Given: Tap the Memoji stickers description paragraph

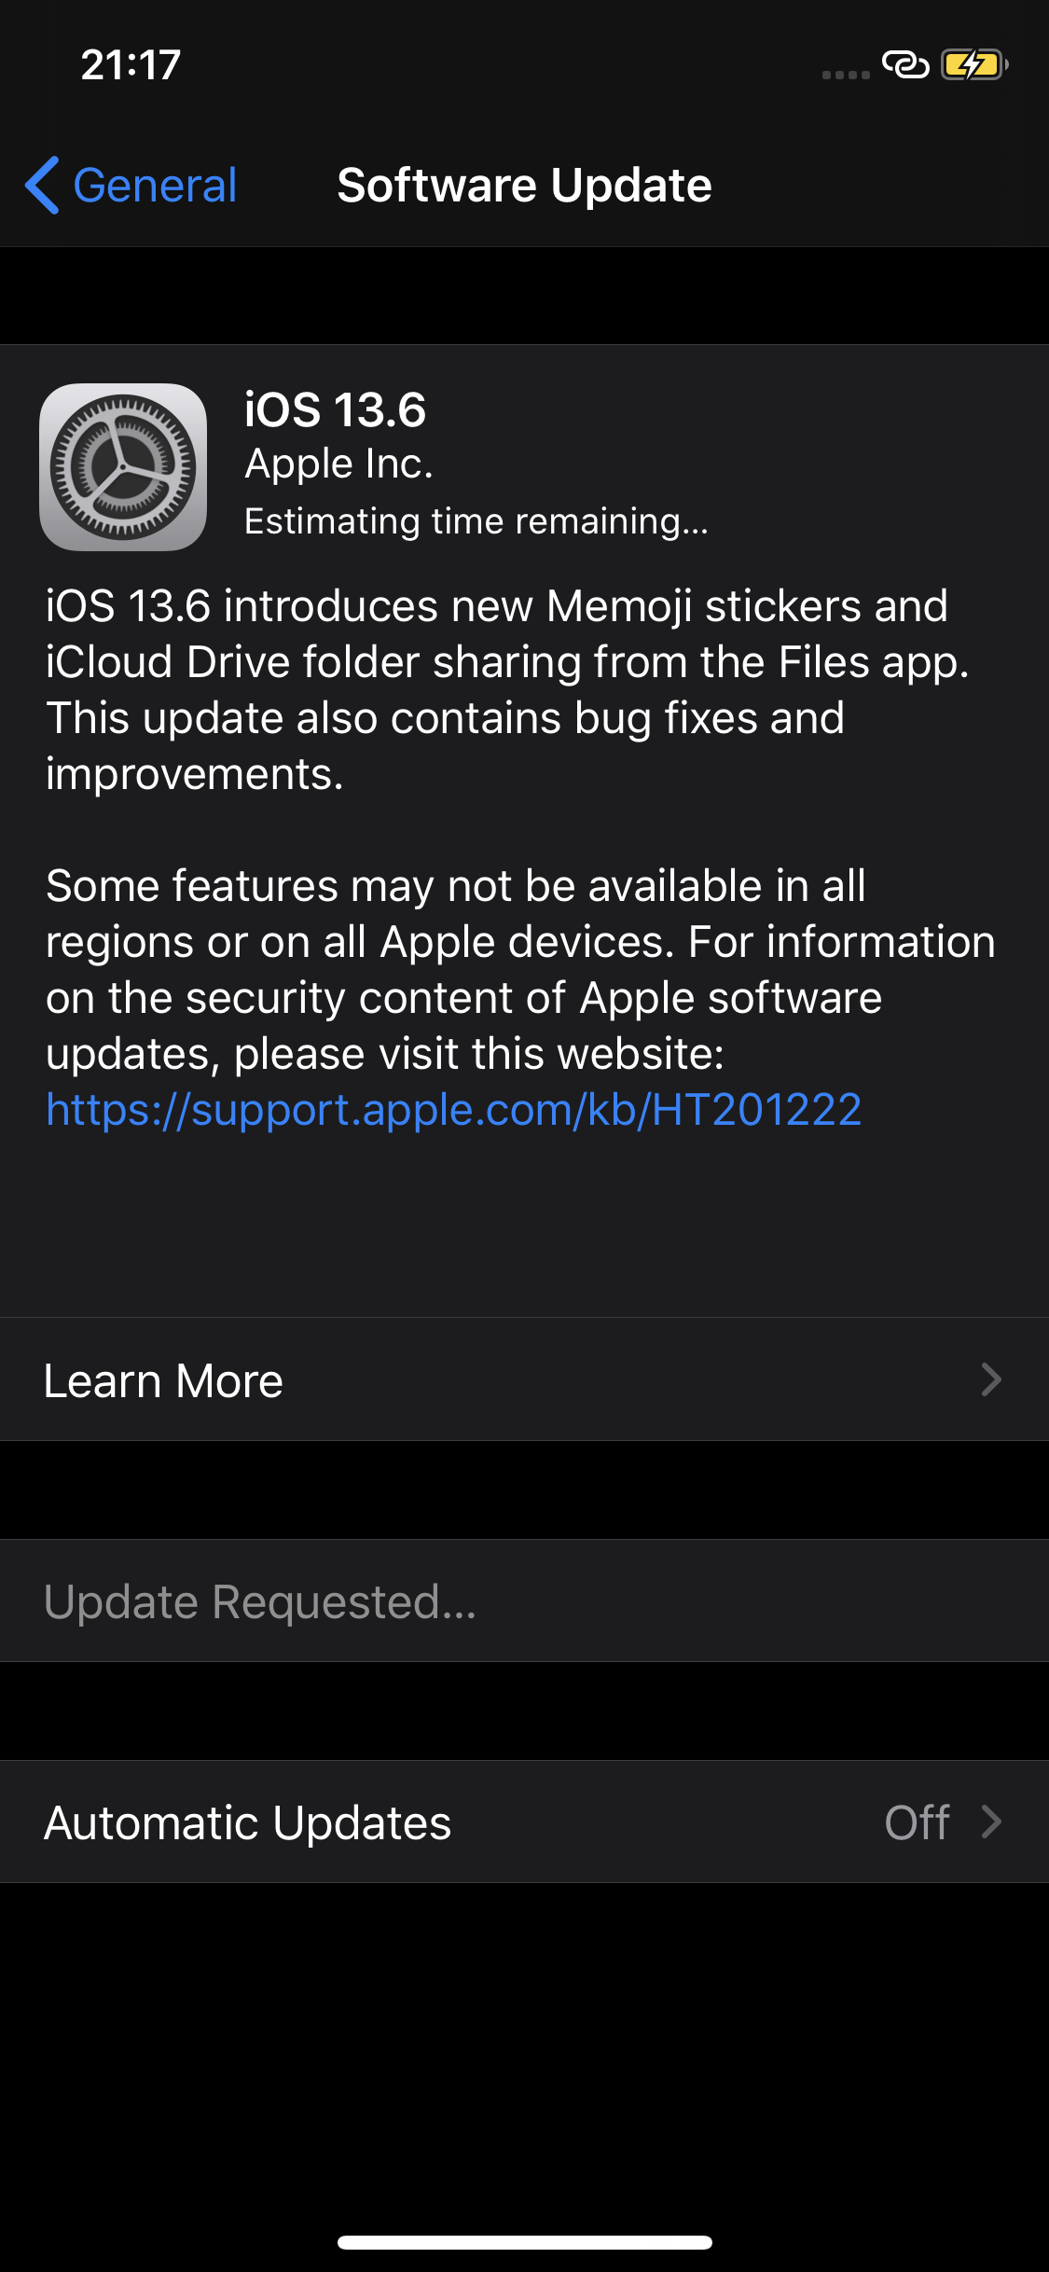Looking at the screenshot, I should pyautogui.click(x=508, y=690).
